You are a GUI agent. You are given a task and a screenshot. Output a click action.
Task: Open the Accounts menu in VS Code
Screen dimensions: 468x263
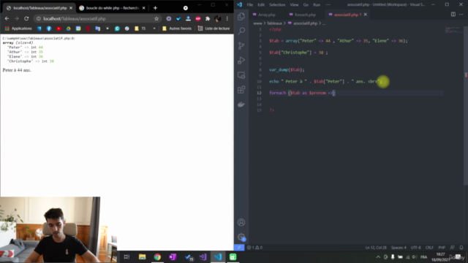tap(241, 222)
